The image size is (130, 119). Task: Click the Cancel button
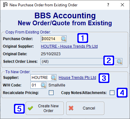tap(85, 108)
